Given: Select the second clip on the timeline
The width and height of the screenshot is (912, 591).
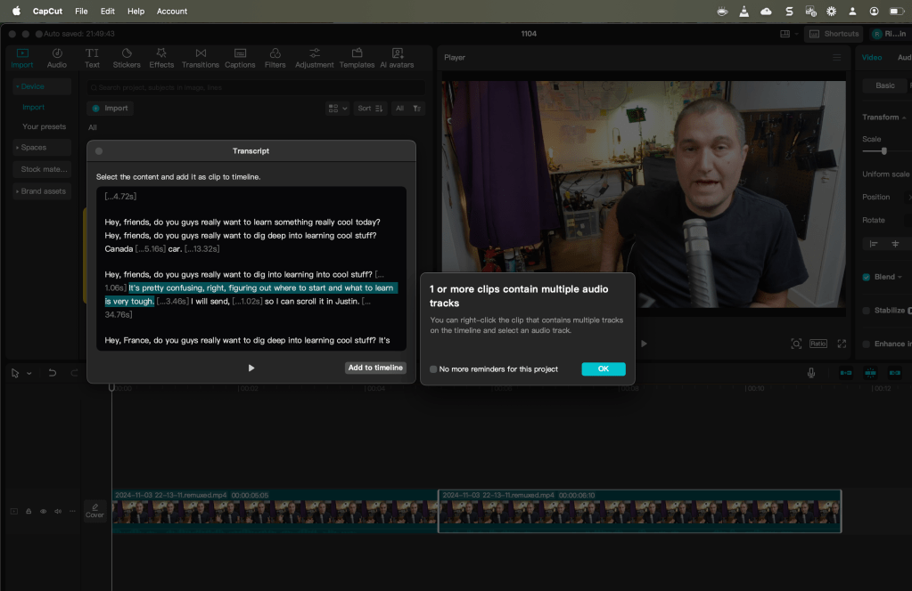Looking at the screenshot, I should 639,511.
